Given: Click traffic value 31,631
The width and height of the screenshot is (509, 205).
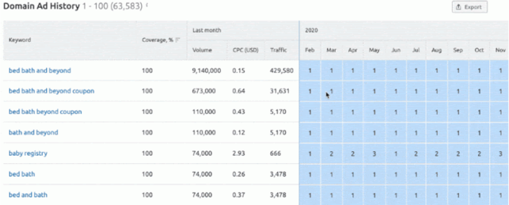Looking at the screenshot, I should click(280, 91).
